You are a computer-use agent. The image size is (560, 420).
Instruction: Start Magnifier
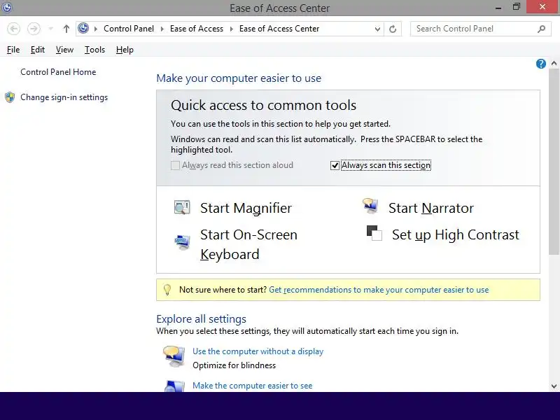click(x=246, y=208)
